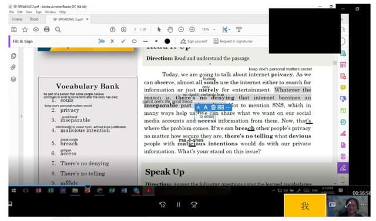Open the attachments paperclip panel
This screenshot has height=221, width=376.
pos(13,67)
